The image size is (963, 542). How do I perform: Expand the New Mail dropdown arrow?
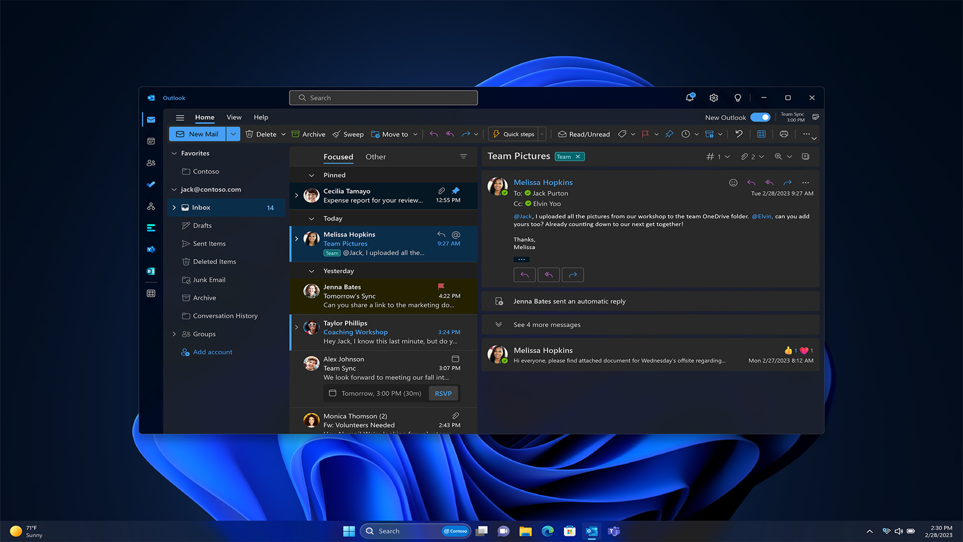coord(233,134)
